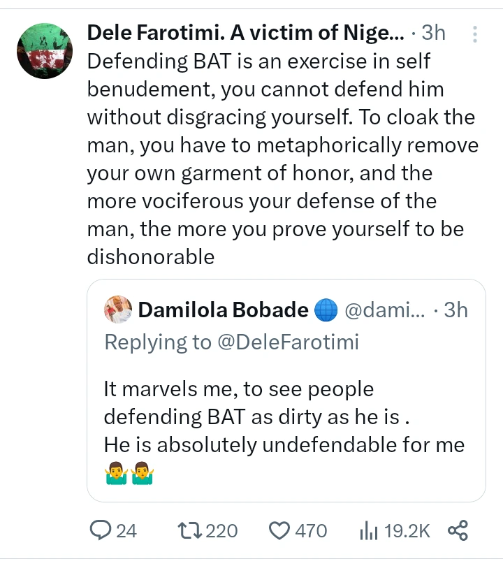Screen dimensions: 503x566
Task: Open the quoted tweet body text
Action: 284,431
